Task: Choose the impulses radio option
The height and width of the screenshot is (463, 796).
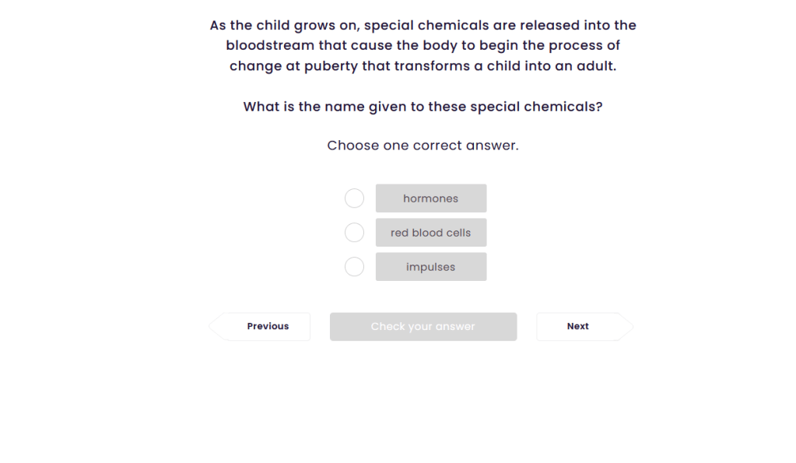Action: 354,267
